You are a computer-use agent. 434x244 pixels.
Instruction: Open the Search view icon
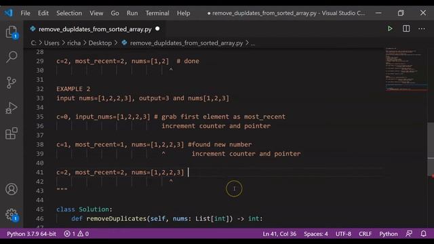pos(12,57)
